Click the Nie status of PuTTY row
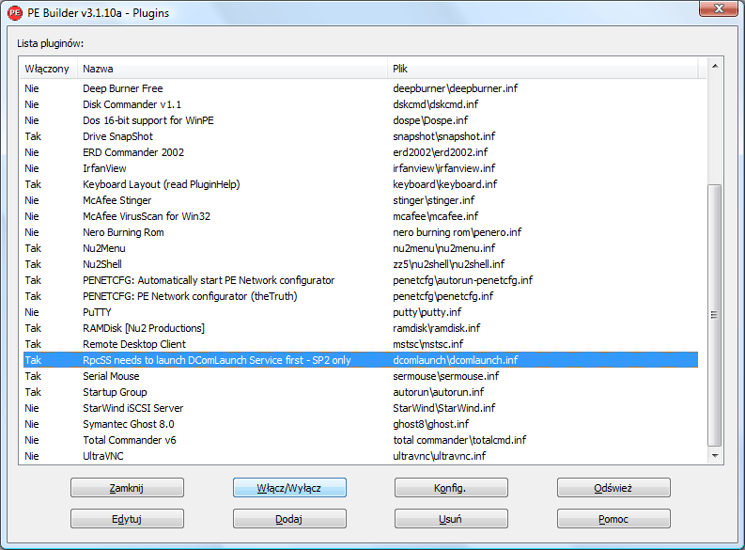This screenshot has height=550, width=745. 32,312
